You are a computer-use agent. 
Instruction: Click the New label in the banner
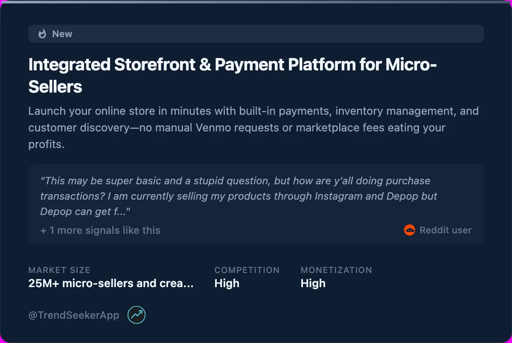[x=63, y=34]
